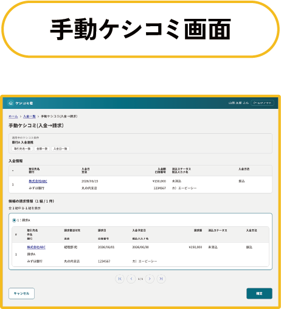Click the 金額一致 condition tag
This screenshot has width=281, height=309.
pos(42,148)
